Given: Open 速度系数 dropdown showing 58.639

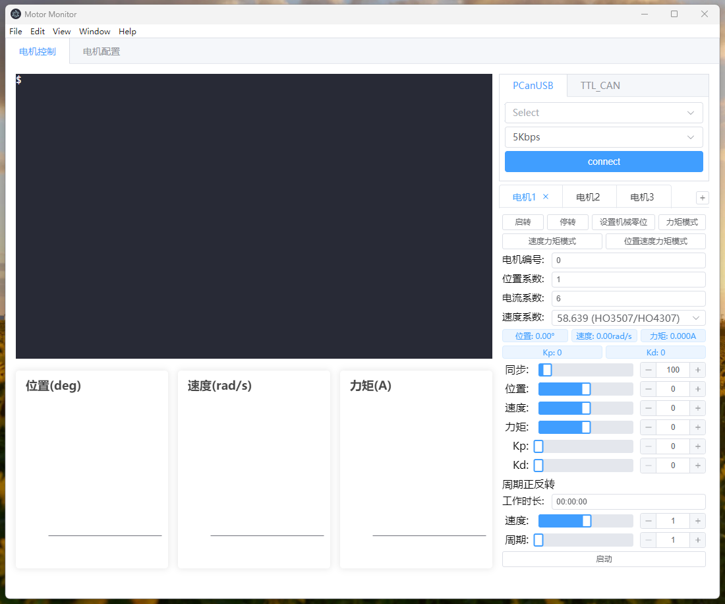Looking at the screenshot, I should click(628, 318).
